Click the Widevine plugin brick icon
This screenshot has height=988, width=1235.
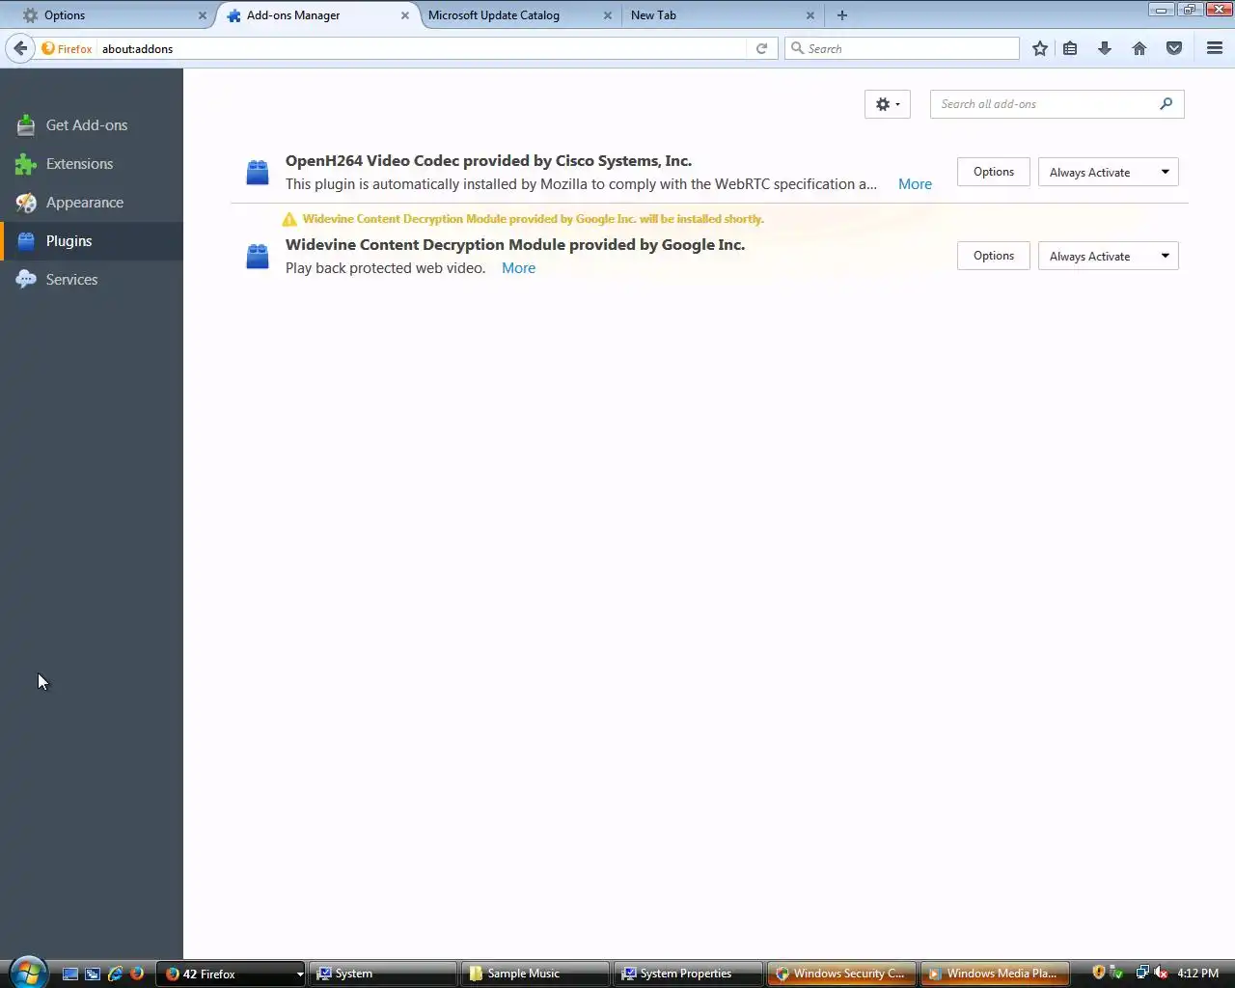258,257
